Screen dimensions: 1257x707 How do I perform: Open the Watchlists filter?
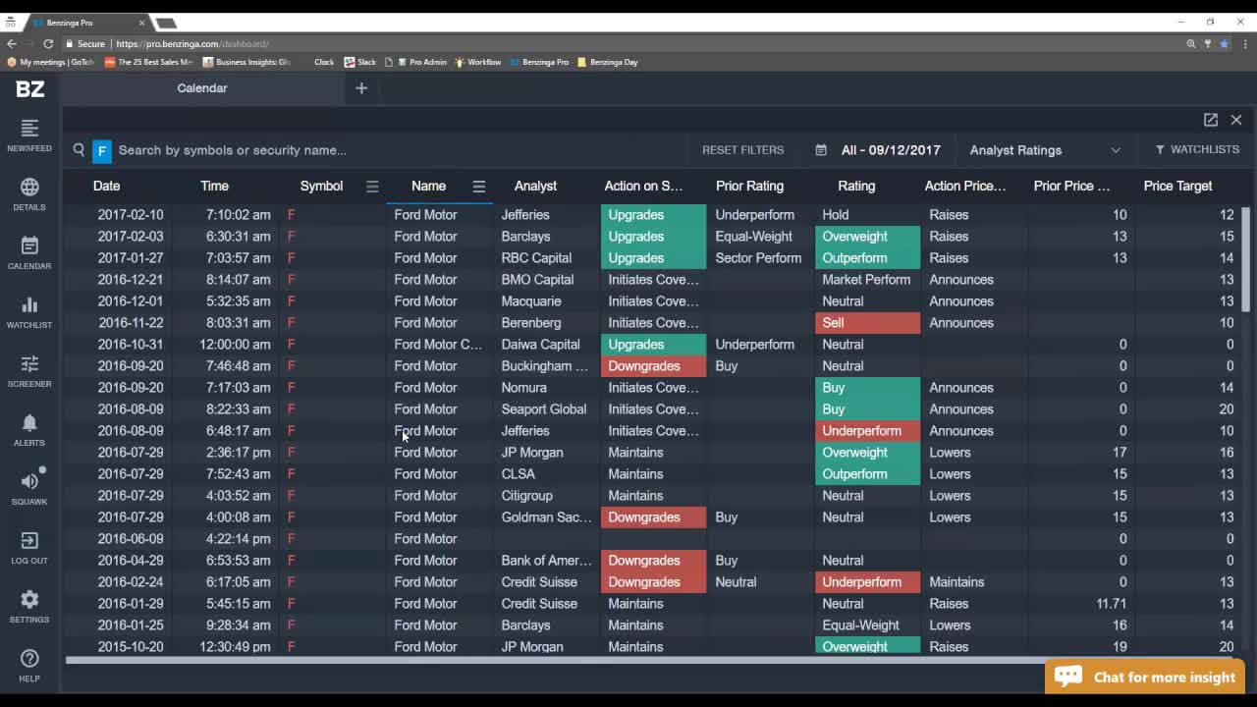(1197, 149)
